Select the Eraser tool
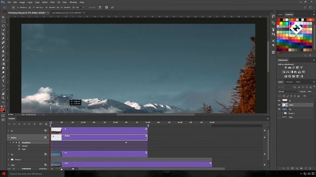The width and height of the screenshot is (316, 177). [x=3, y=59]
